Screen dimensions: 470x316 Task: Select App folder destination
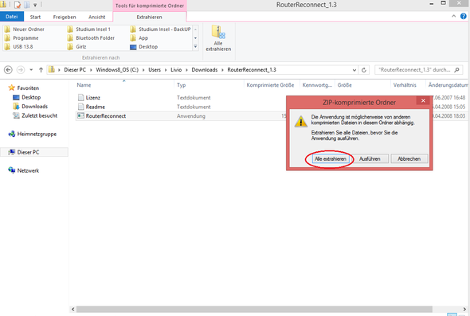coord(139,38)
